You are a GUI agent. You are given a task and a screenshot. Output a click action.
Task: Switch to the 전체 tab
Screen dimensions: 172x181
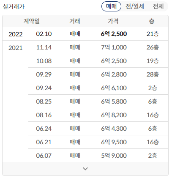[x=158, y=6]
